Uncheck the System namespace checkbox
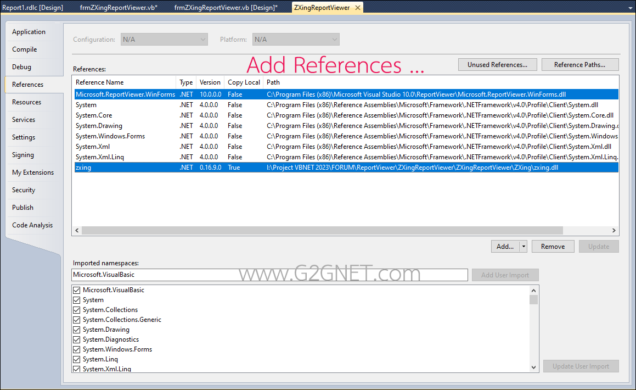636x390 pixels. (76, 300)
